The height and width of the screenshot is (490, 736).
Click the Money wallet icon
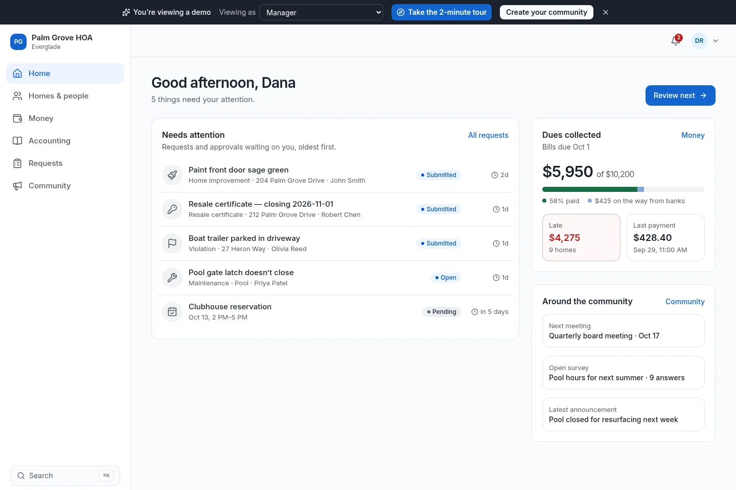(x=17, y=118)
